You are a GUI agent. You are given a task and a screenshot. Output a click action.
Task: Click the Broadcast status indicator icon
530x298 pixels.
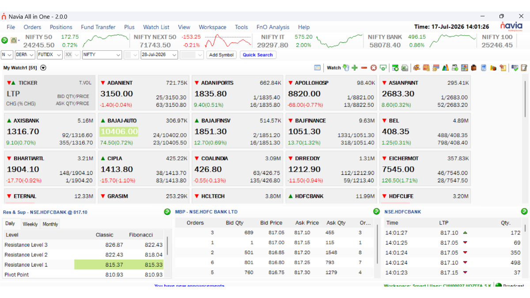[x=498, y=286]
